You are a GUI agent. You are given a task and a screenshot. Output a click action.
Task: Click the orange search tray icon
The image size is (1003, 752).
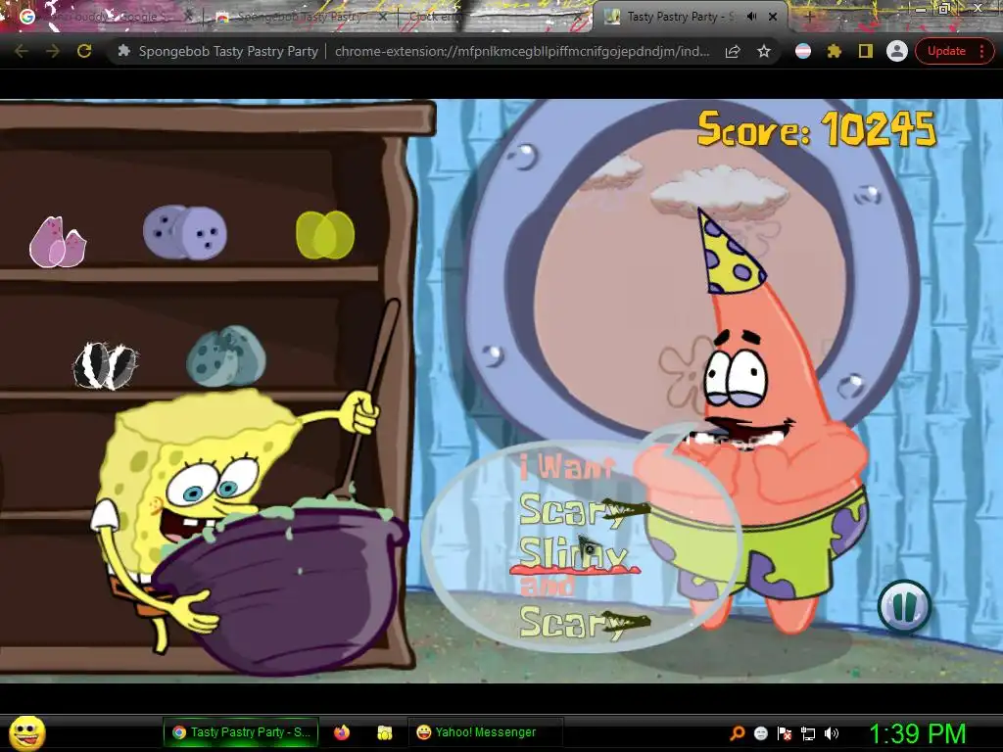click(x=737, y=733)
